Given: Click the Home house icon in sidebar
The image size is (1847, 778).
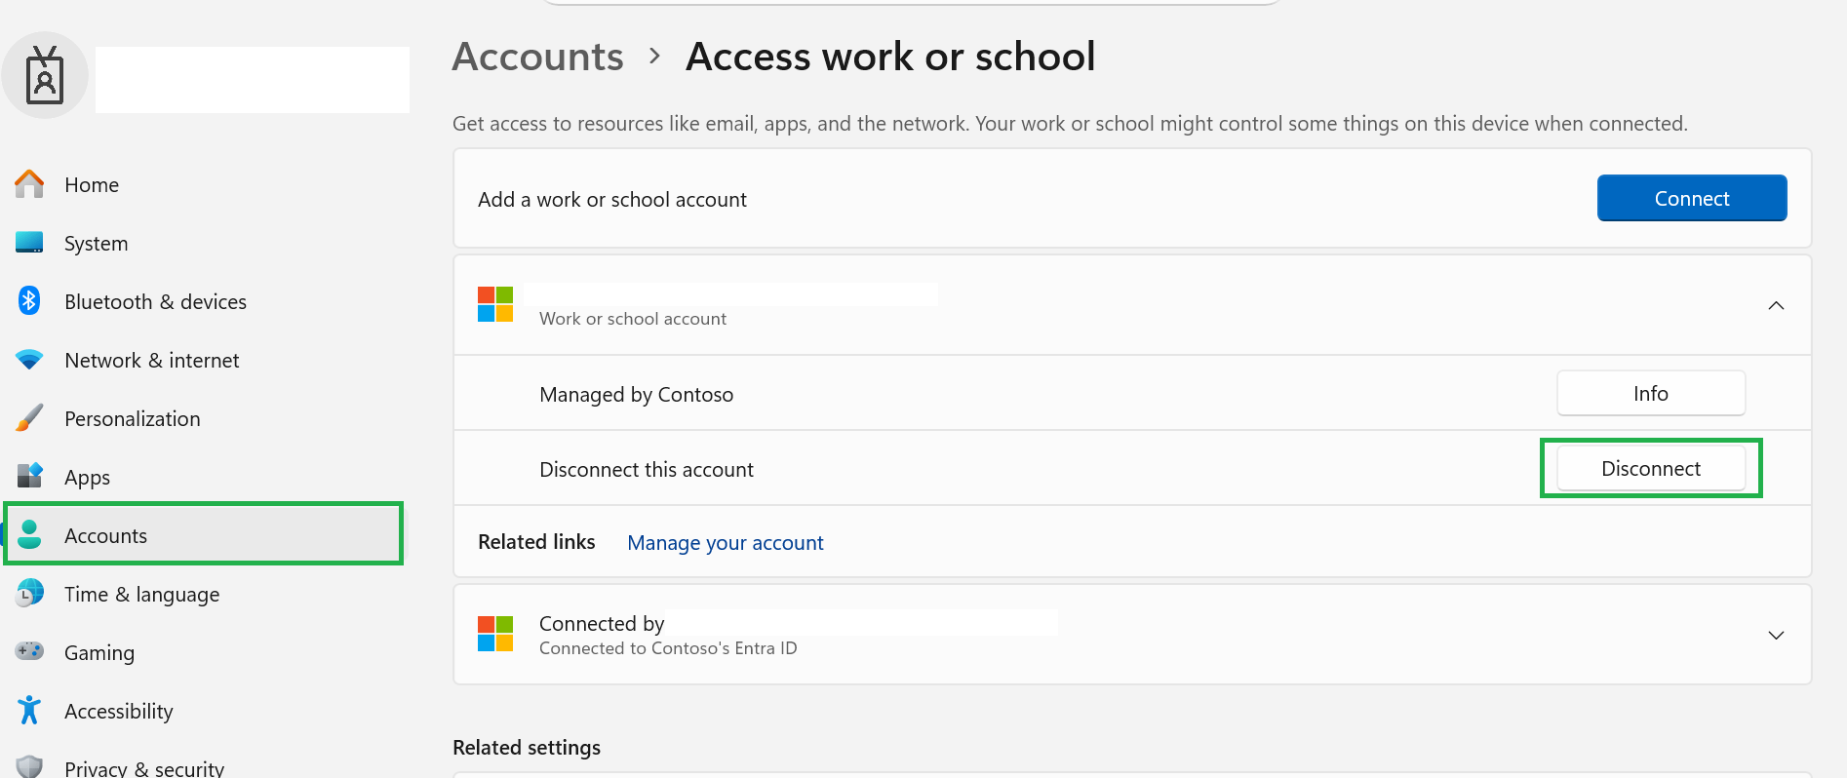Looking at the screenshot, I should pos(29,183).
